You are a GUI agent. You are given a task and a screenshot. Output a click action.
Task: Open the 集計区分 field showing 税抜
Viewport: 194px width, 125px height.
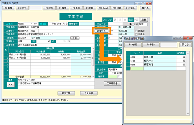[143, 24]
